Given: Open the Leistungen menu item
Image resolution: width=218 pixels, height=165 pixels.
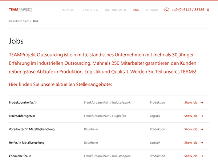Looking at the screenshot, I should (90, 10).
